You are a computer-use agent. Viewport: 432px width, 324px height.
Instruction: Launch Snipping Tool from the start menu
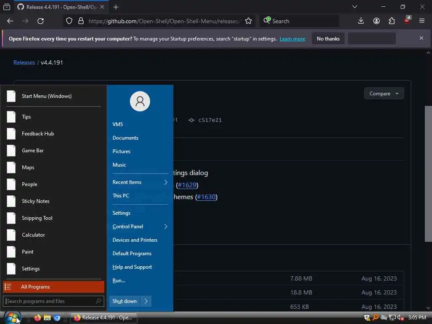tap(54, 218)
